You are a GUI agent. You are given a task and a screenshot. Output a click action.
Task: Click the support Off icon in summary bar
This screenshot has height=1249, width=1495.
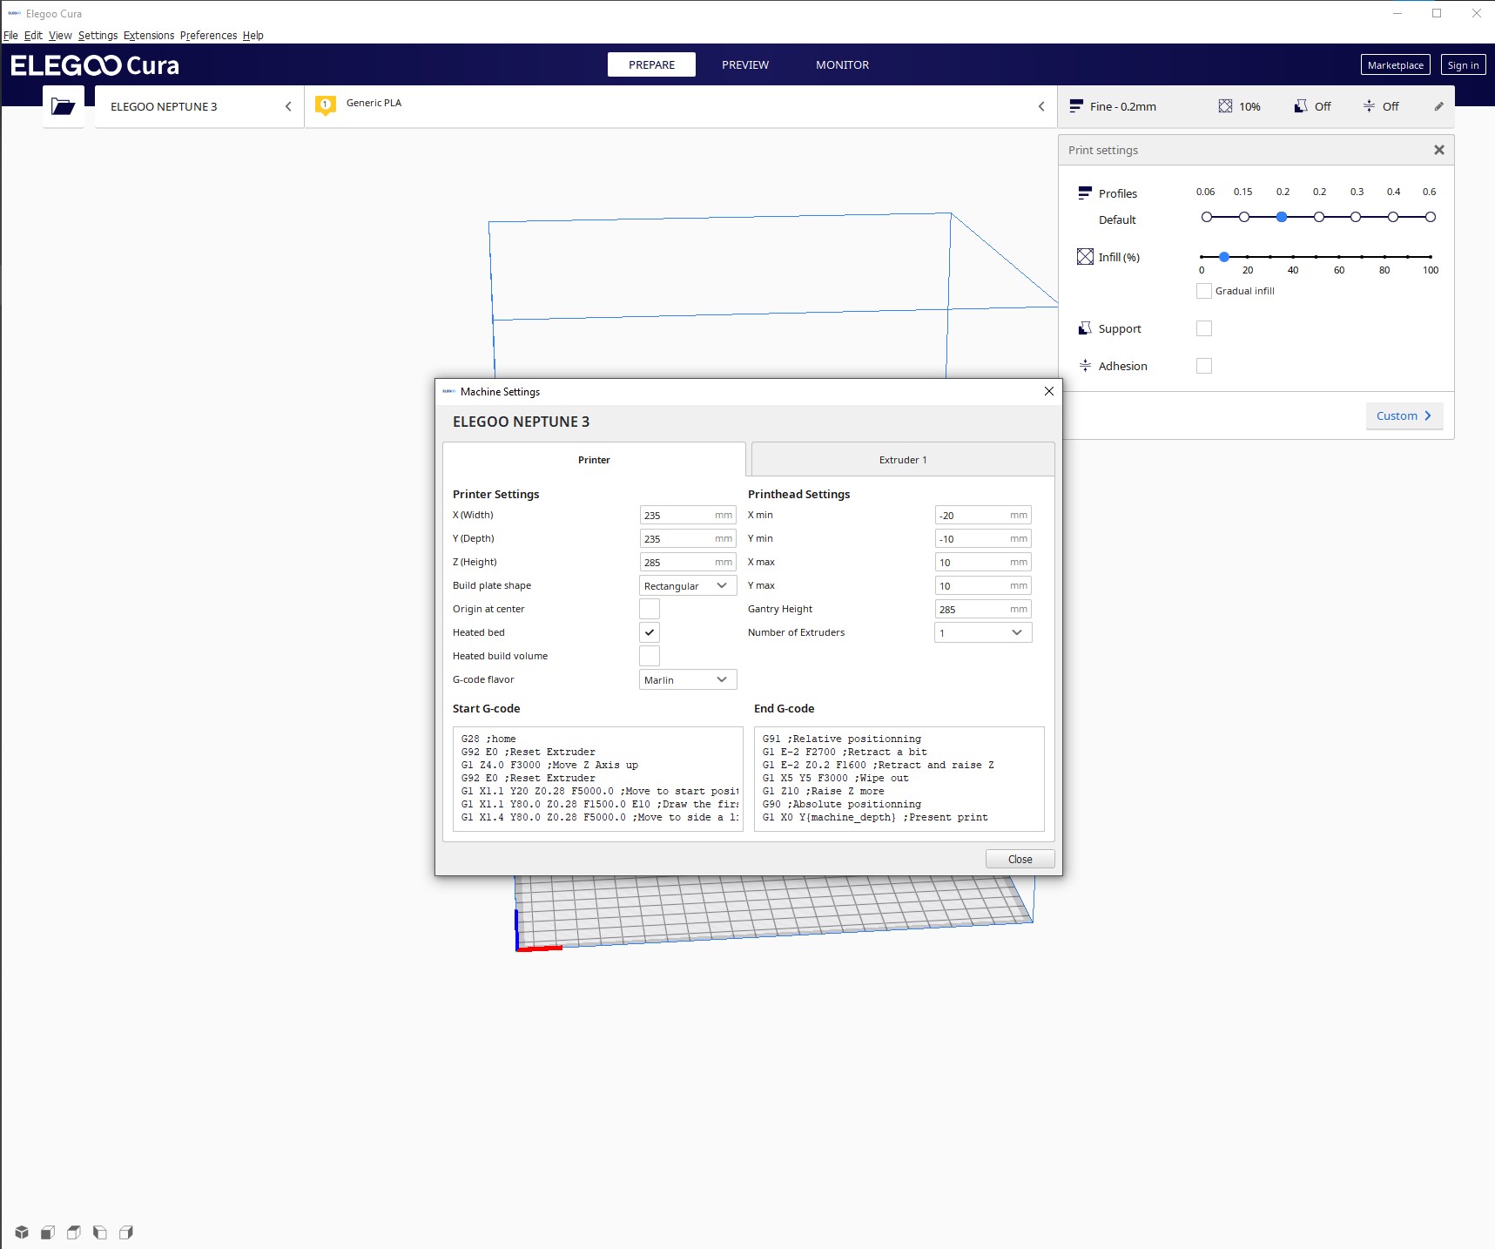point(1301,106)
